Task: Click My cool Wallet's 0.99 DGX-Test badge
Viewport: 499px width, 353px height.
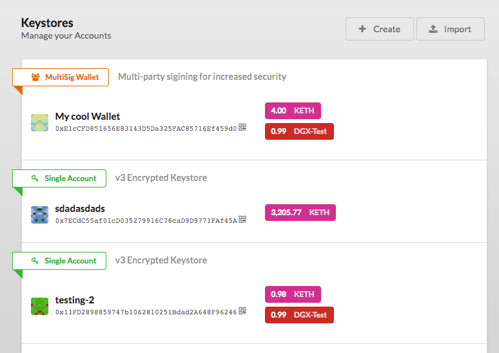Action: (299, 131)
